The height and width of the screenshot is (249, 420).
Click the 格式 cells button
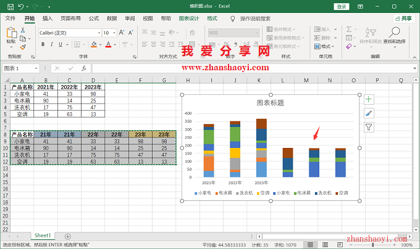point(324,46)
